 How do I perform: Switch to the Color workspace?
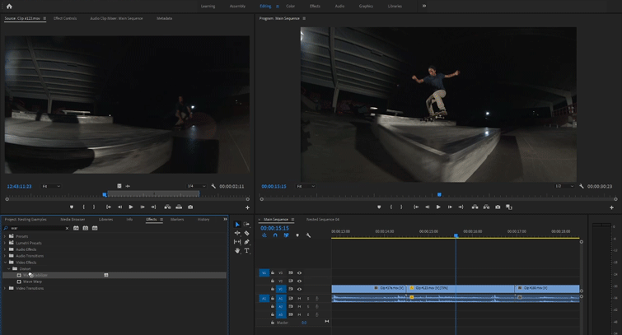coord(290,6)
